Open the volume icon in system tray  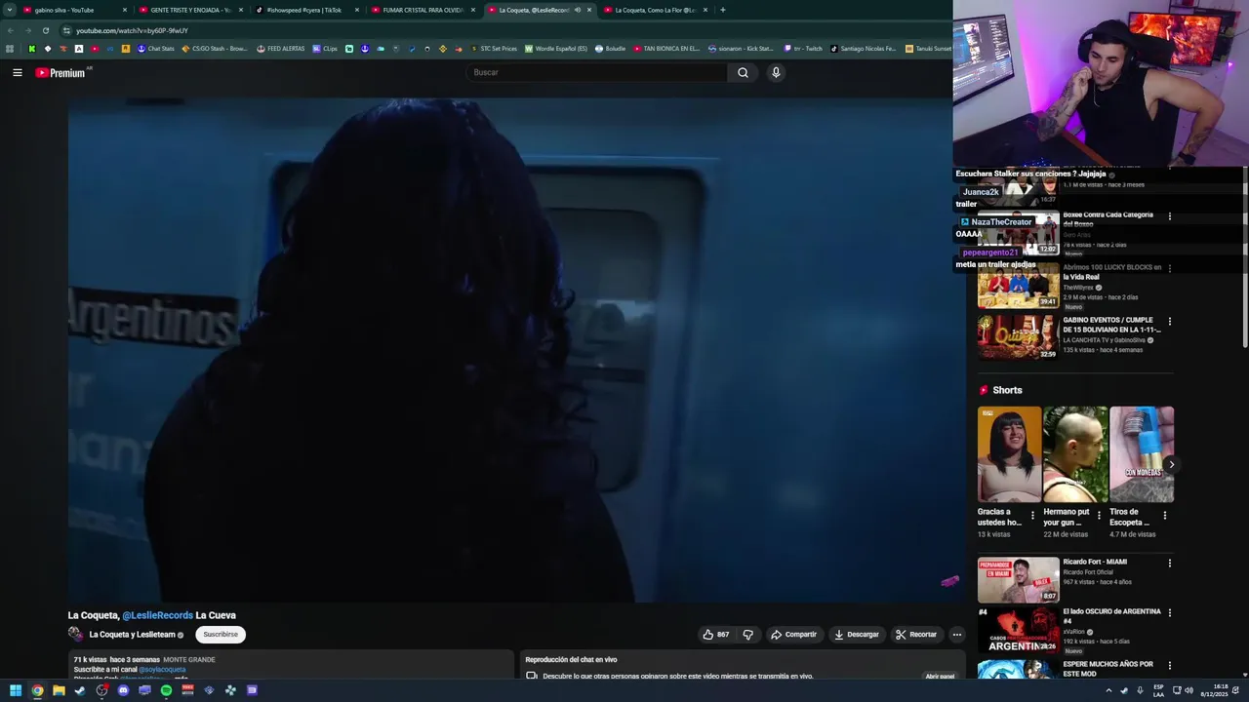pos(1189,690)
